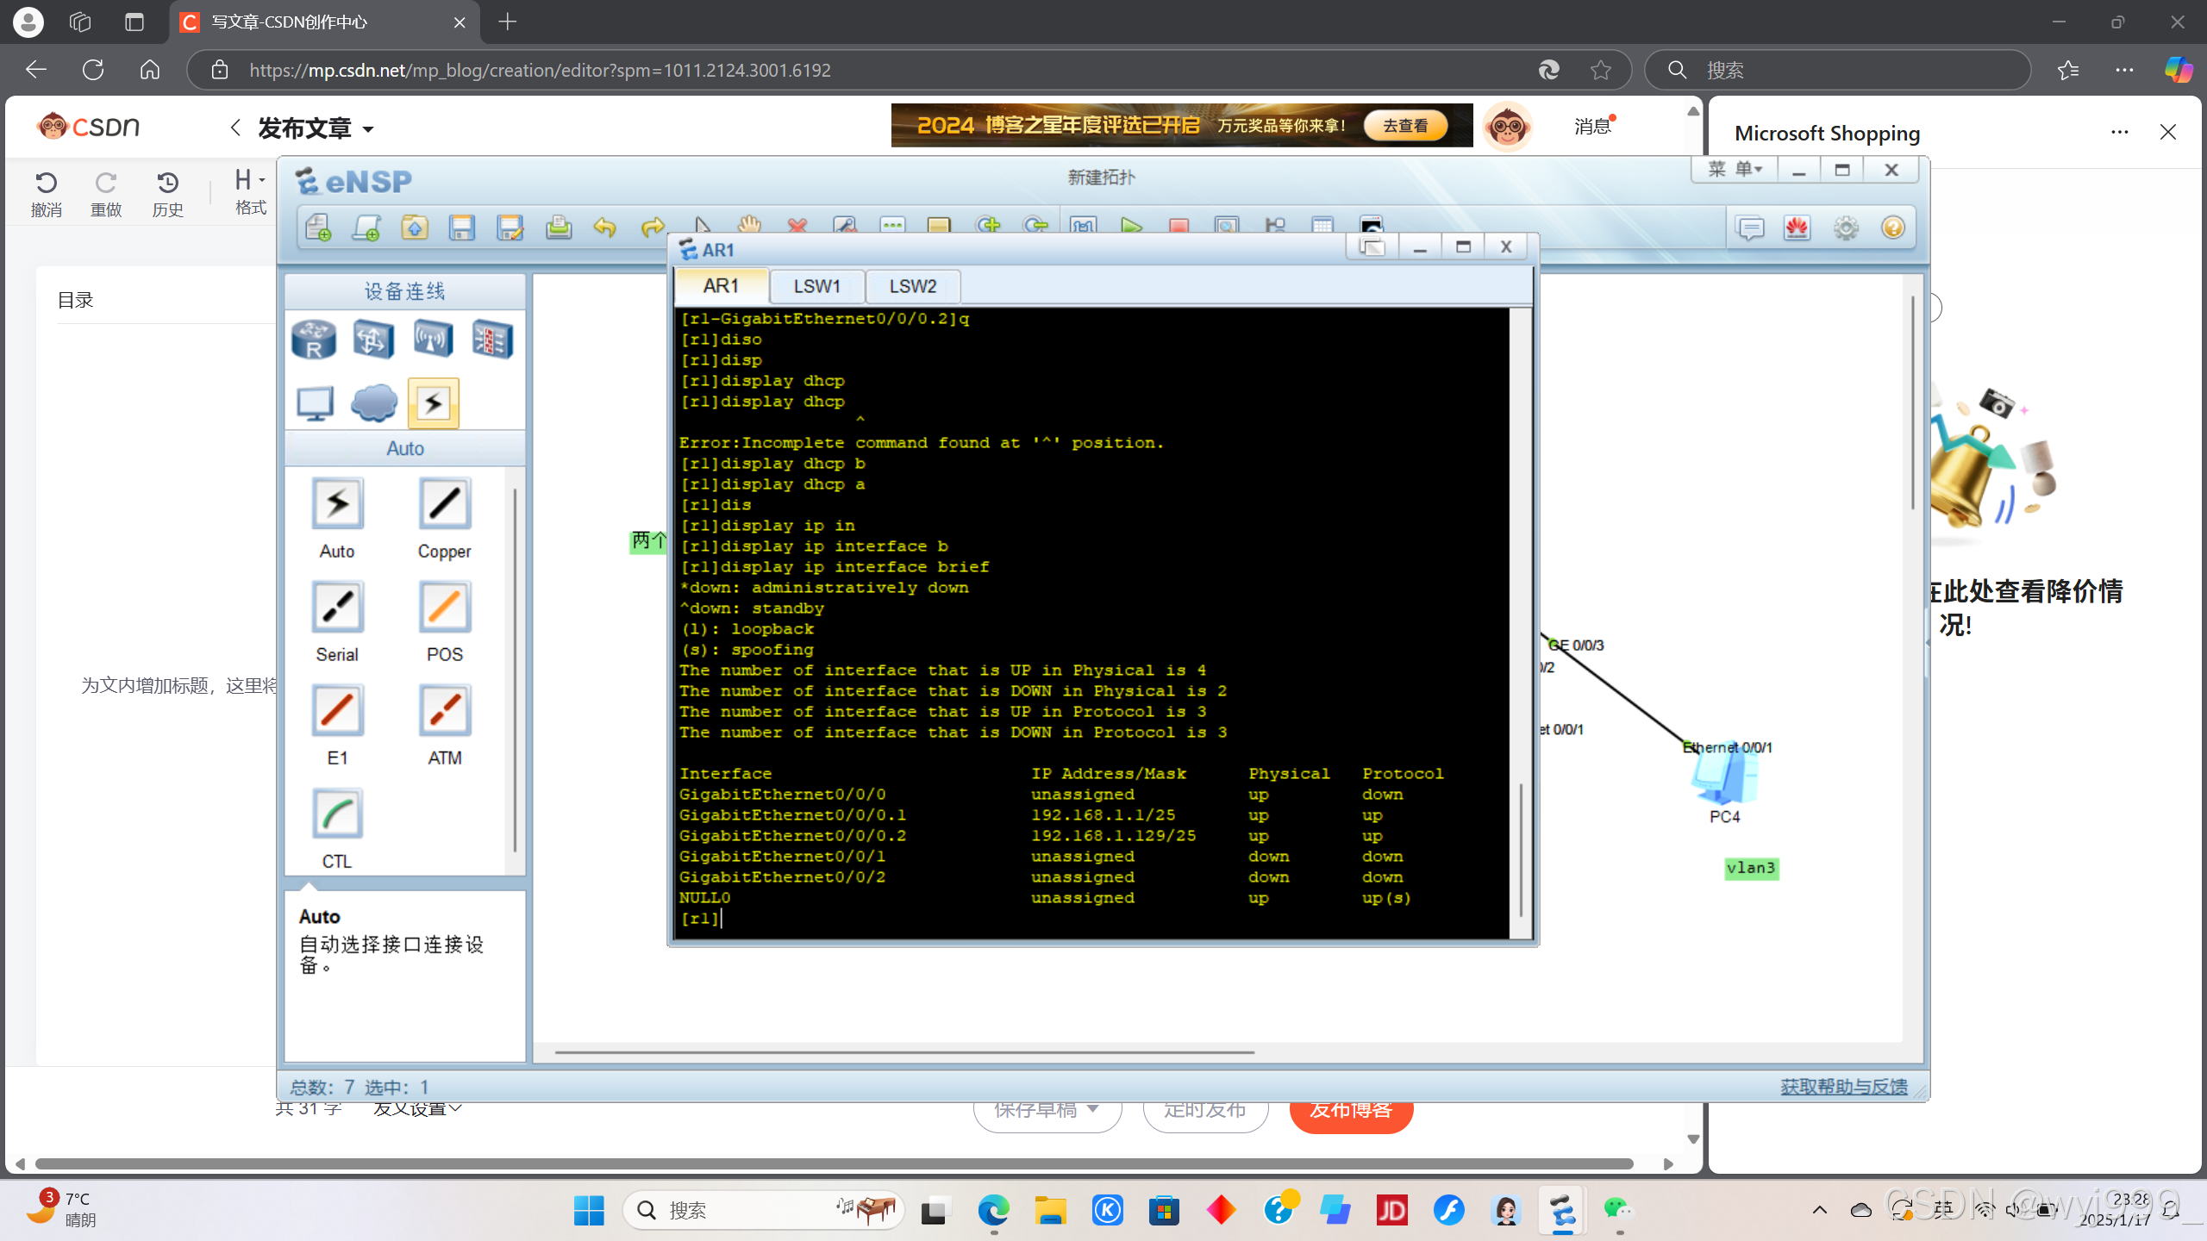Viewport: 2207px width, 1241px height.
Task: Click the eNSP save topology icon
Action: click(x=462, y=227)
